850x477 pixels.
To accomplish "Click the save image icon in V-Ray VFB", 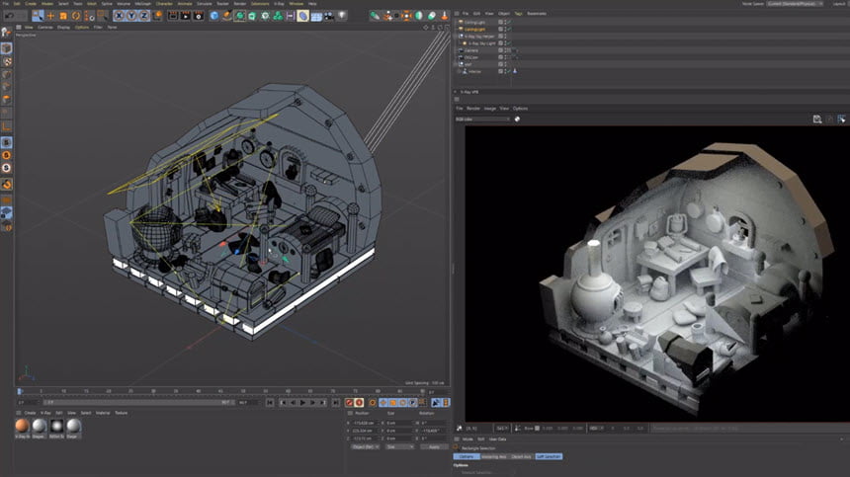I will click(x=817, y=119).
